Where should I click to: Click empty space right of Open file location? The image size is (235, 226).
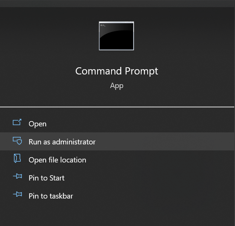click(160, 160)
